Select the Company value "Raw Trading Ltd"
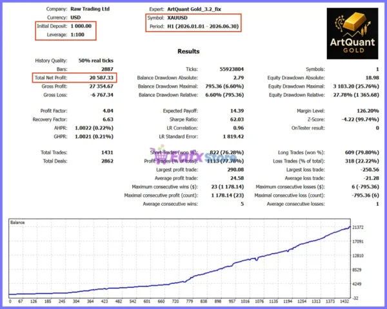This screenshot has width=387, height=309. coord(90,9)
